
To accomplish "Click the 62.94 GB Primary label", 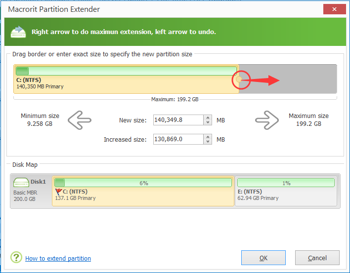I will (258, 198).
